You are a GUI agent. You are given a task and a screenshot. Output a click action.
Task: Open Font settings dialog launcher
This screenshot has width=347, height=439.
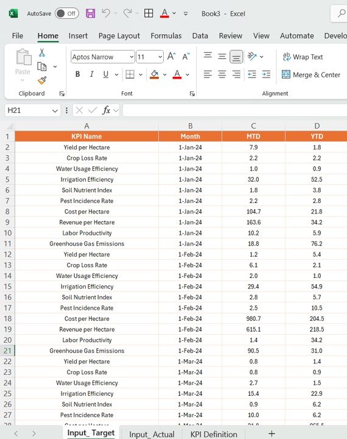[192, 94]
